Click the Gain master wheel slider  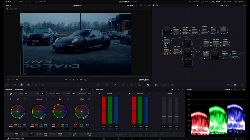[x=60, y=129]
